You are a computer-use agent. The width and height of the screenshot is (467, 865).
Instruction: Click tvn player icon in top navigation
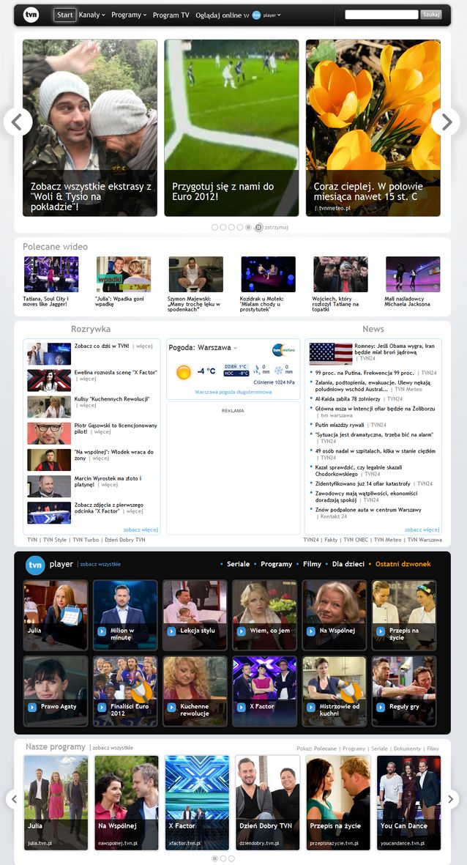[x=256, y=15]
